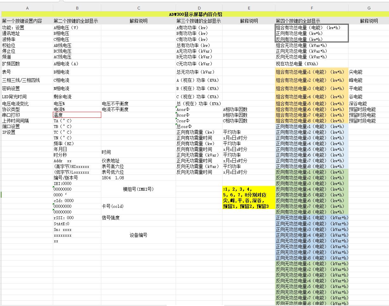
Task: Click the 模组号(IMEI号) merged cell
Action: [139, 189]
